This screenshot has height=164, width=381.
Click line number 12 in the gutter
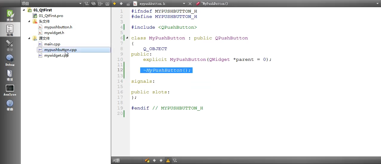tap(120, 70)
